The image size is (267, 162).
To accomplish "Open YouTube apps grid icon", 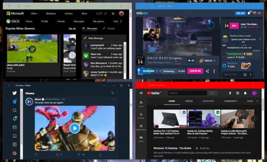I will point(238,93).
